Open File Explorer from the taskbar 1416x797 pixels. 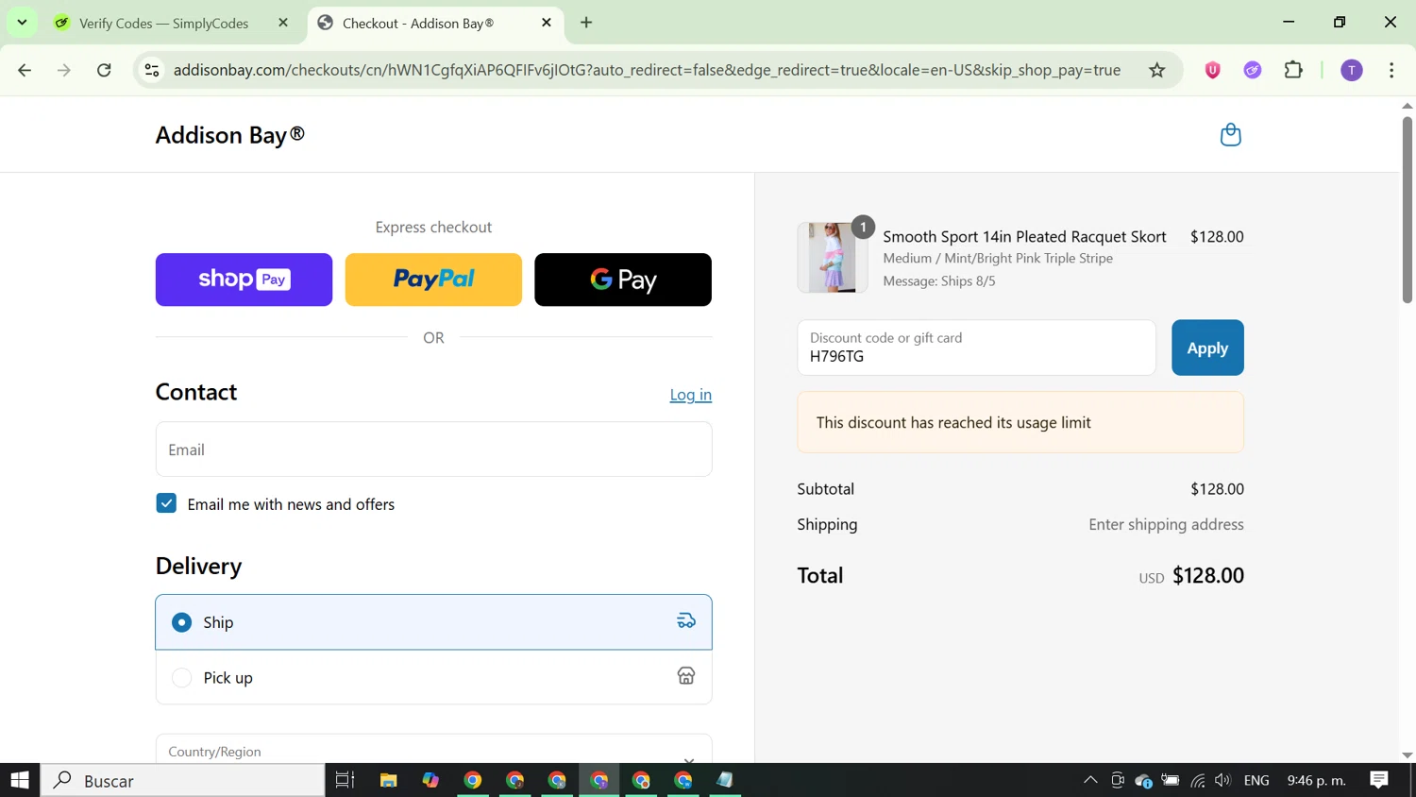coord(388,780)
